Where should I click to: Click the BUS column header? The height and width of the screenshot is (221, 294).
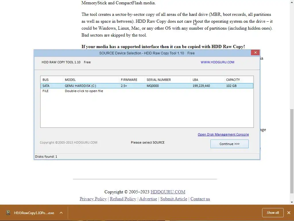pos(52,80)
